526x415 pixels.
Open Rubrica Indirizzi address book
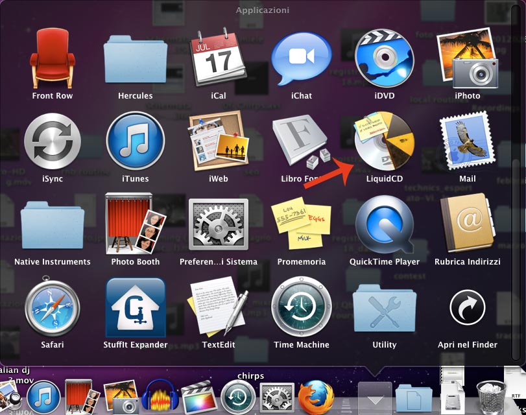(x=467, y=223)
